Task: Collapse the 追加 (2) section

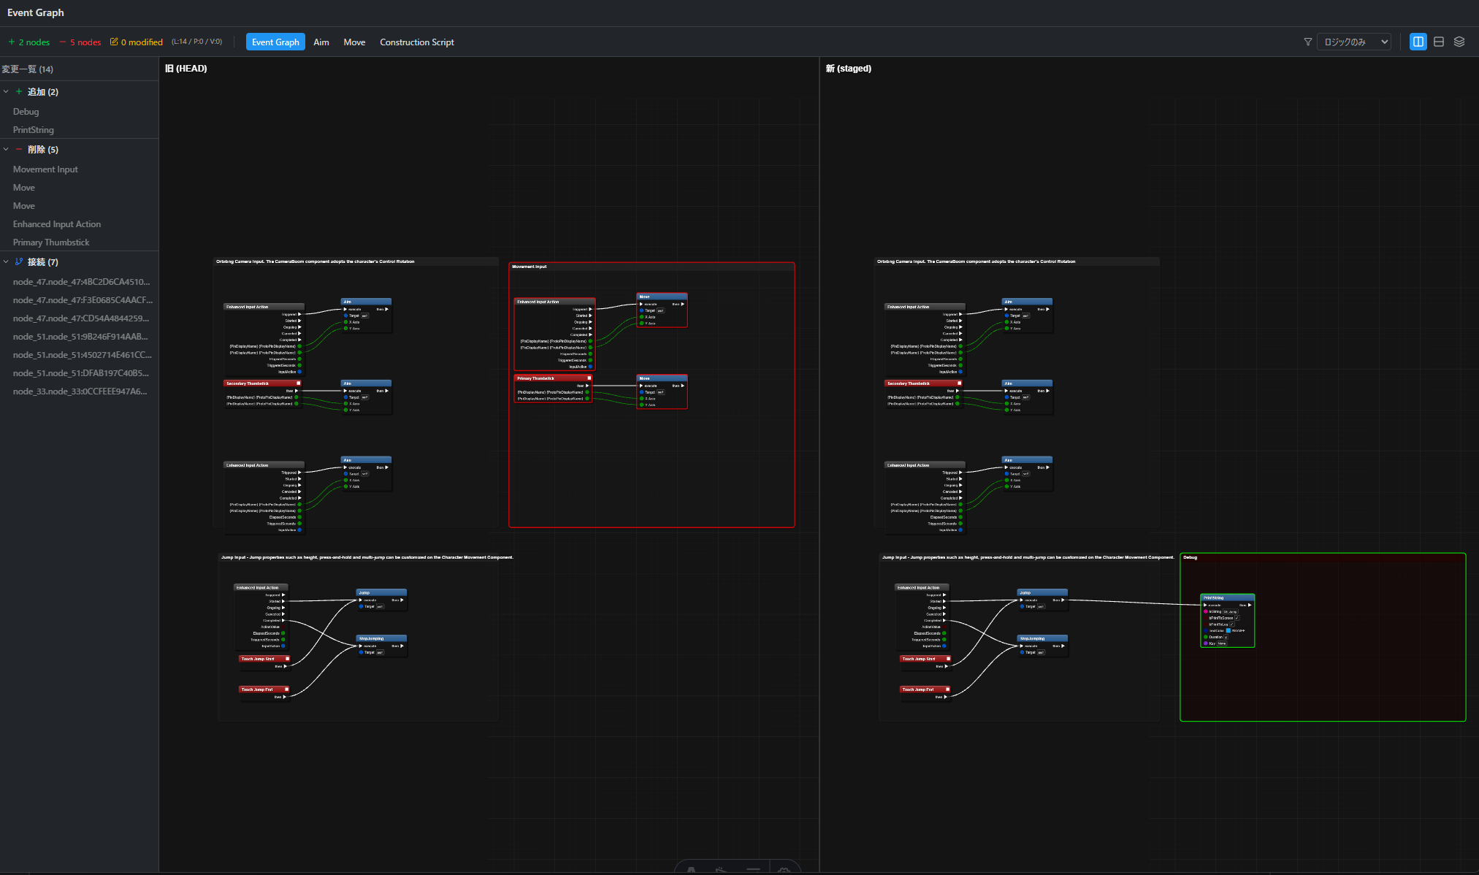Action: pos(6,91)
